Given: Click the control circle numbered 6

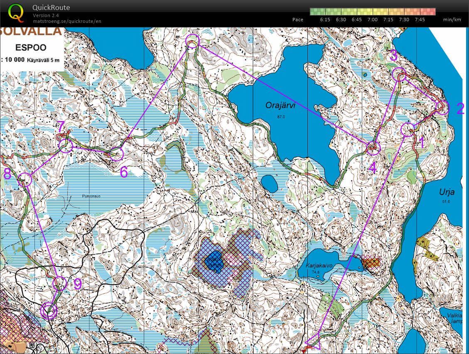Looking at the screenshot, I should click(x=116, y=154).
